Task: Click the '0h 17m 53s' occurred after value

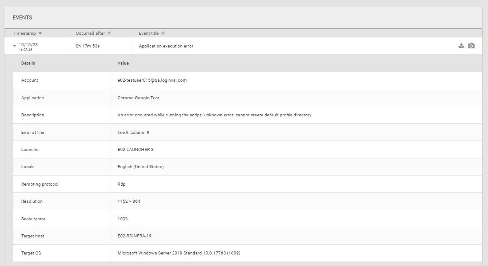Action: [88, 46]
